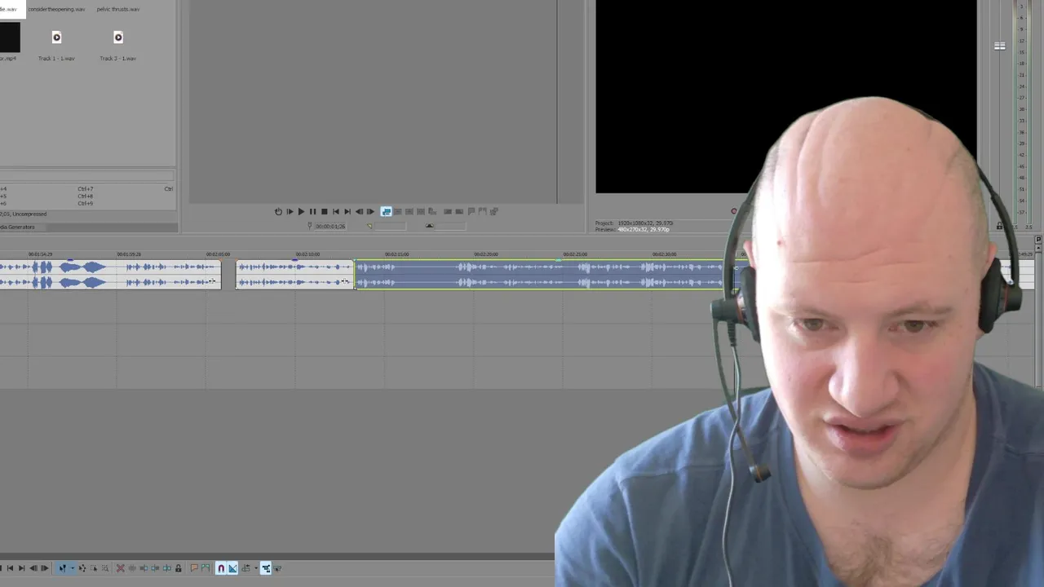Open the Auto Ripple mode dropdown arrow
This screenshot has height=587, width=1044.
(x=256, y=568)
